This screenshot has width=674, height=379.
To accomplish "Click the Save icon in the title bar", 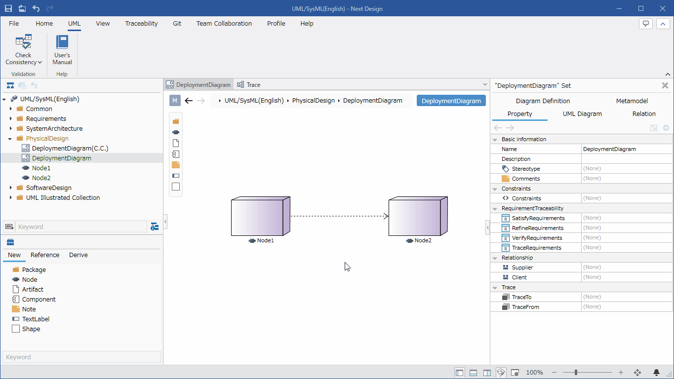I will pos(8,8).
